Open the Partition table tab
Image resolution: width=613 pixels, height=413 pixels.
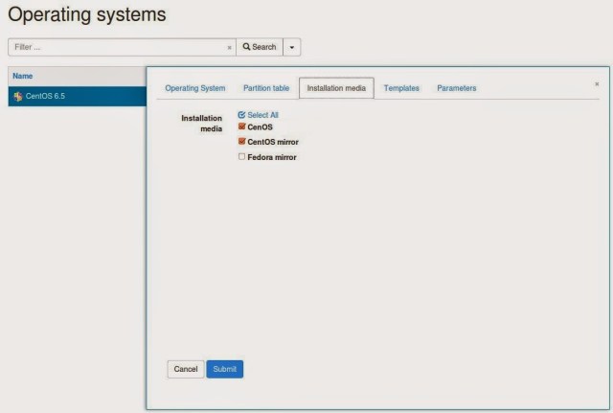[266, 88]
